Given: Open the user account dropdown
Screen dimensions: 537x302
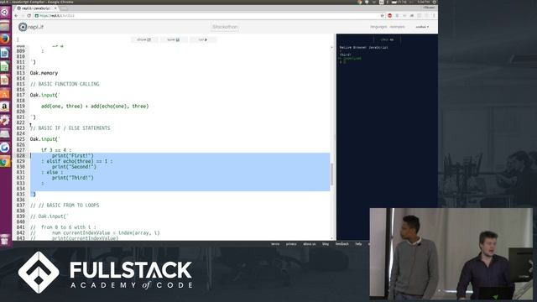Looking at the screenshot, I should (x=422, y=27).
